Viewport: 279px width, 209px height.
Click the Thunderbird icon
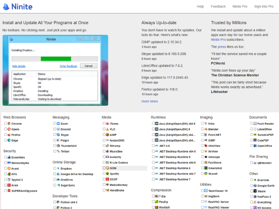pyautogui.click(x=58, y=146)
